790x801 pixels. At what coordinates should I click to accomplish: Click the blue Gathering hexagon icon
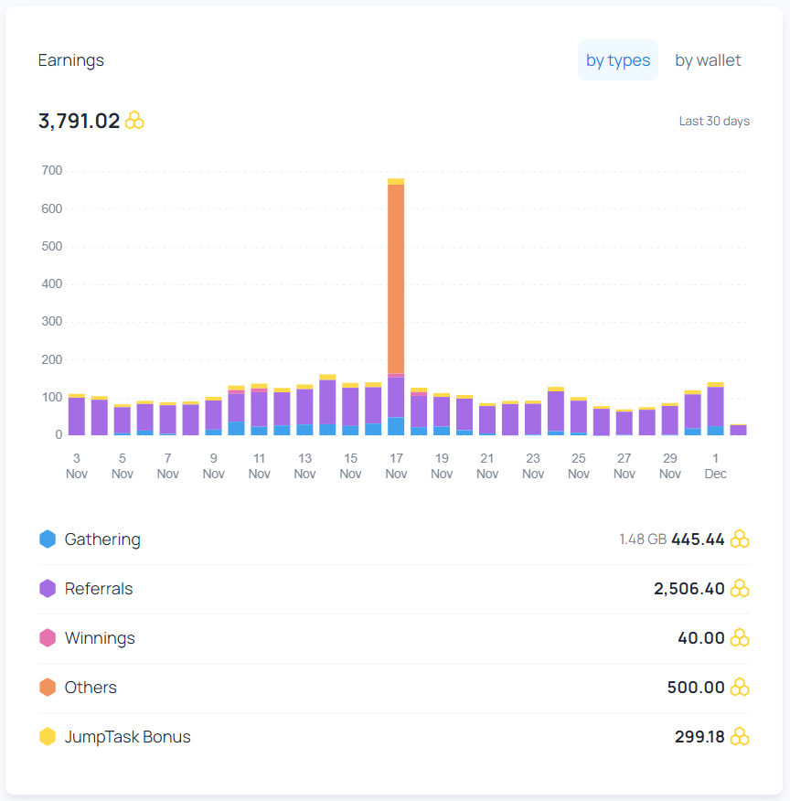click(48, 539)
